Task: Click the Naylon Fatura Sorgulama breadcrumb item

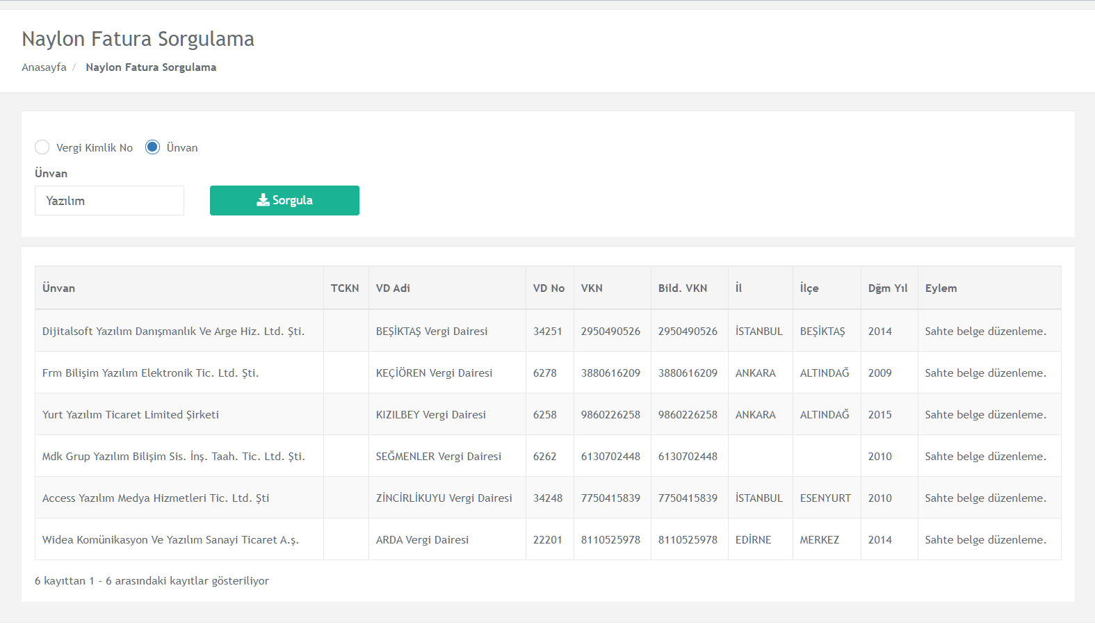Action: (151, 67)
